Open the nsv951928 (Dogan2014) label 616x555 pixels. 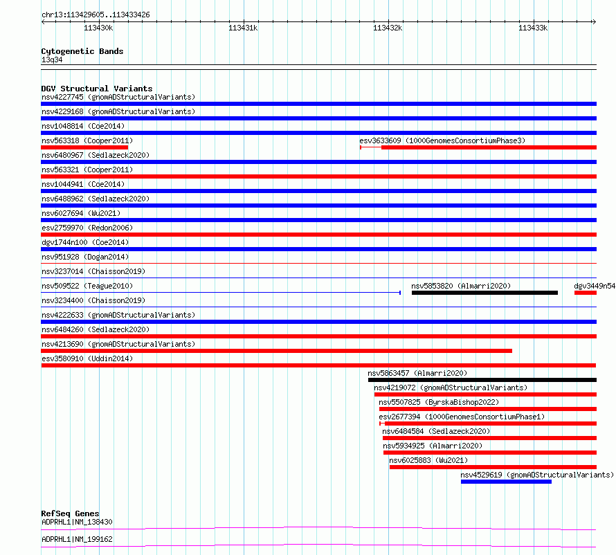pos(85,257)
